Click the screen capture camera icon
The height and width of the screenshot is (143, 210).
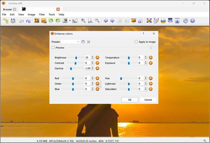pyautogui.click(x=177, y=21)
